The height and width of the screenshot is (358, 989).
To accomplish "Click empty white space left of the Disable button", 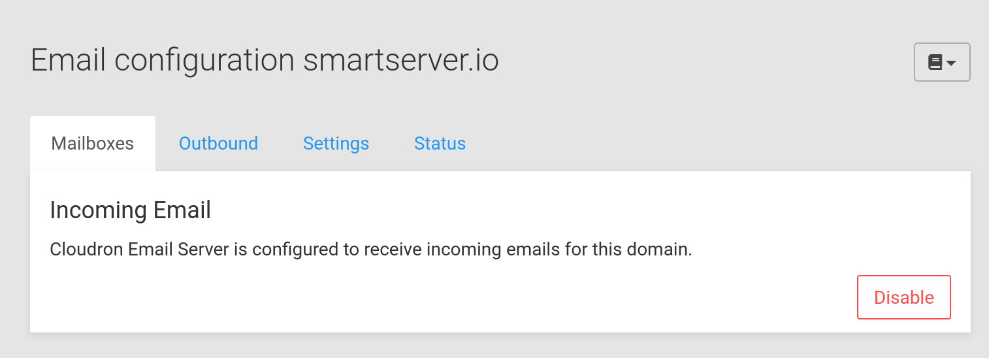I will click(x=457, y=298).
